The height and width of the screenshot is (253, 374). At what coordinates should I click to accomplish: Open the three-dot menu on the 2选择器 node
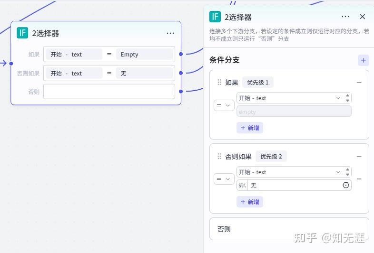170,33
